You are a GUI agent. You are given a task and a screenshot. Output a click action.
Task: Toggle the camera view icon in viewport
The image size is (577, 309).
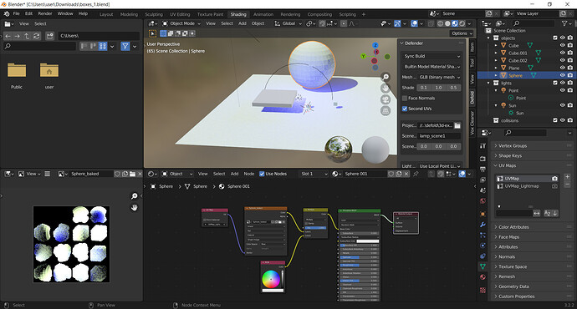click(386, 99)
